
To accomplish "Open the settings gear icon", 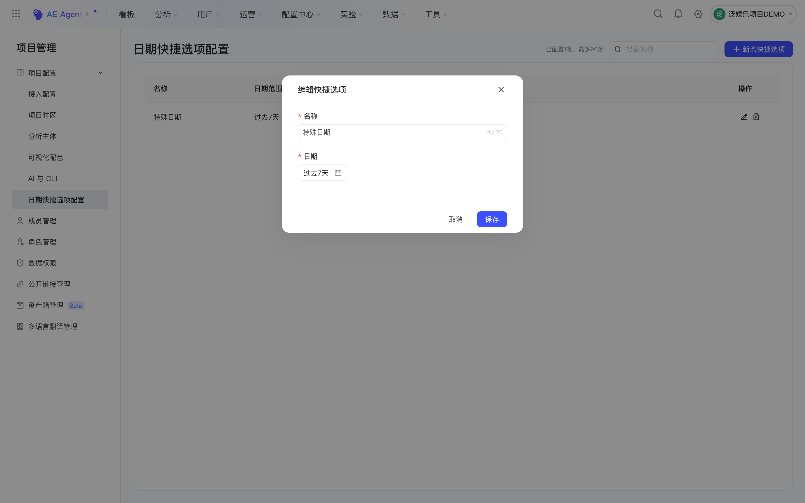I will 698,14.
